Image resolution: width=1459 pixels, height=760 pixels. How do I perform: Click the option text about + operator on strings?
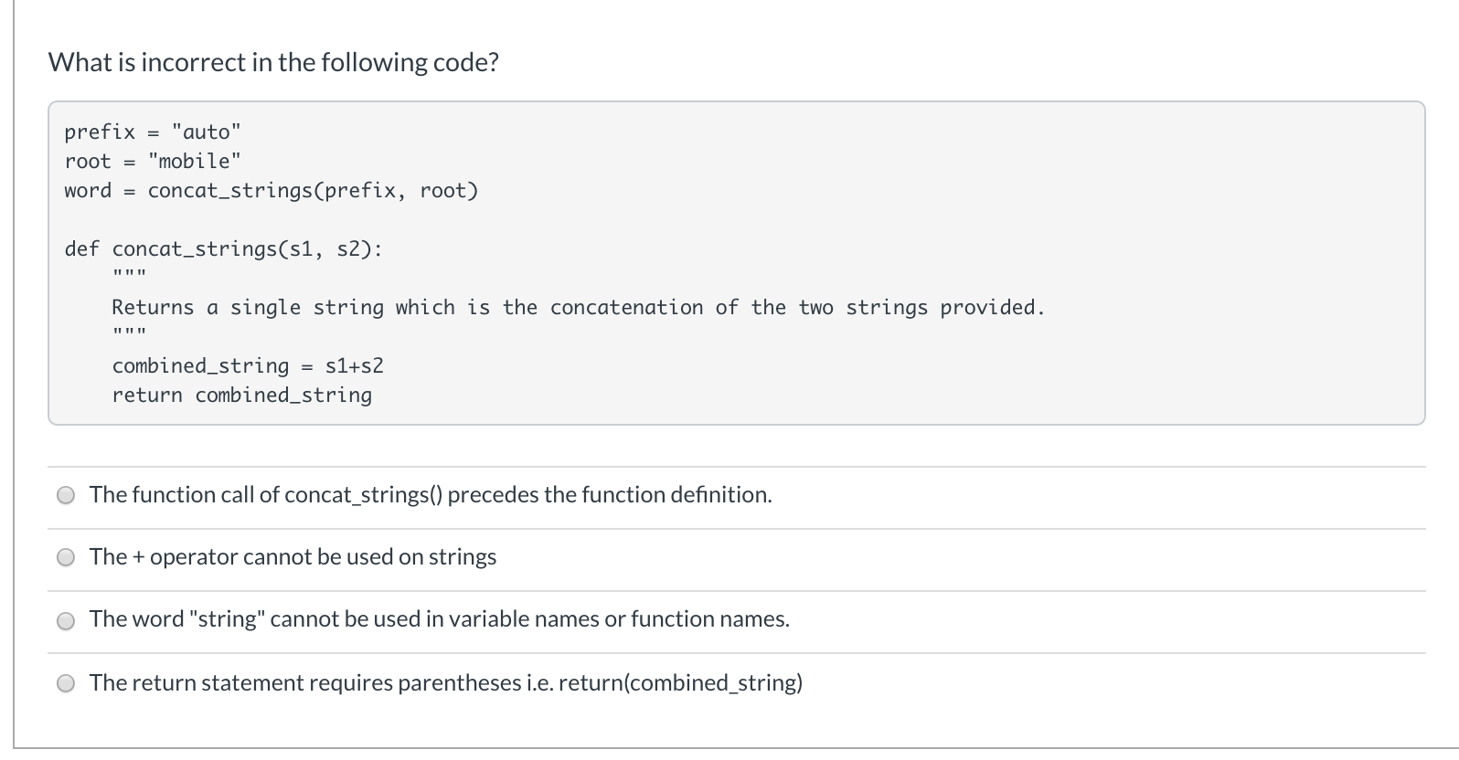point(293,557)
